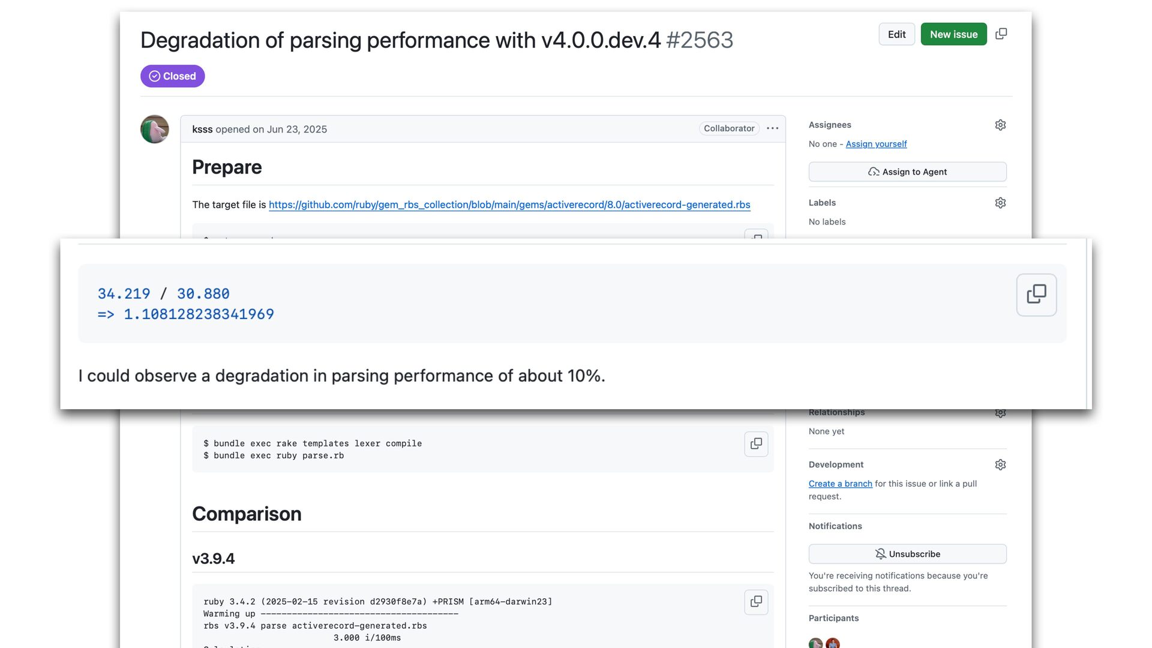Screen dimensions: 1152x648
Task: Open the Relationships settings gear
Action: tap(1000, 414)
